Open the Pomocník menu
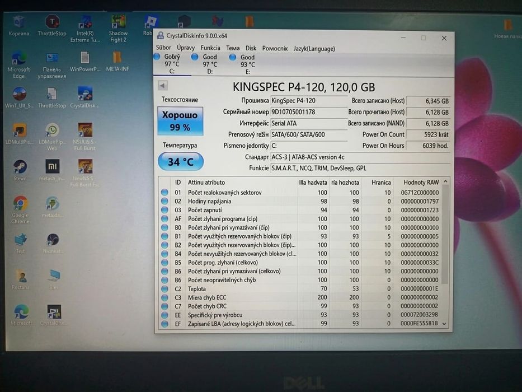522x392 pixels. click(275, 49)
